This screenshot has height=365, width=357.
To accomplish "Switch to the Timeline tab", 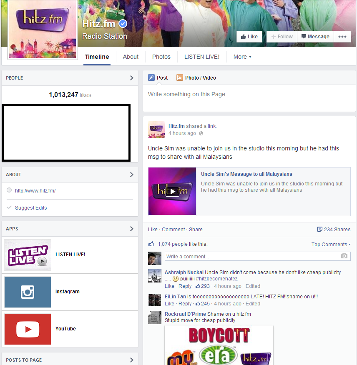I will (x=97, y=57).
